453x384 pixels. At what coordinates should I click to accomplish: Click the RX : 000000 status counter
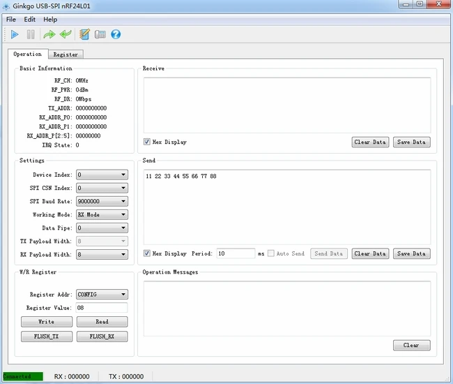click(x=72, y=376)
